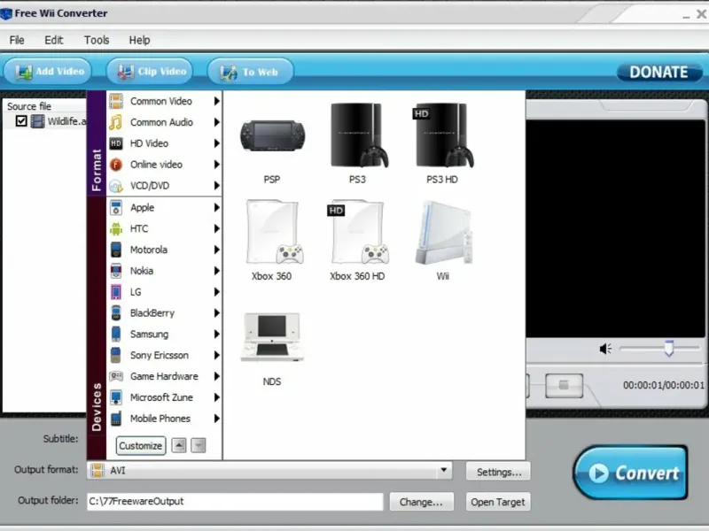Click the Apple iPod icon
Screen dimensions: 709x531
[116, 208]
